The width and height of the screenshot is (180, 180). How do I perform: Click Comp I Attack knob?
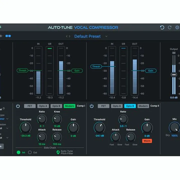42,137
